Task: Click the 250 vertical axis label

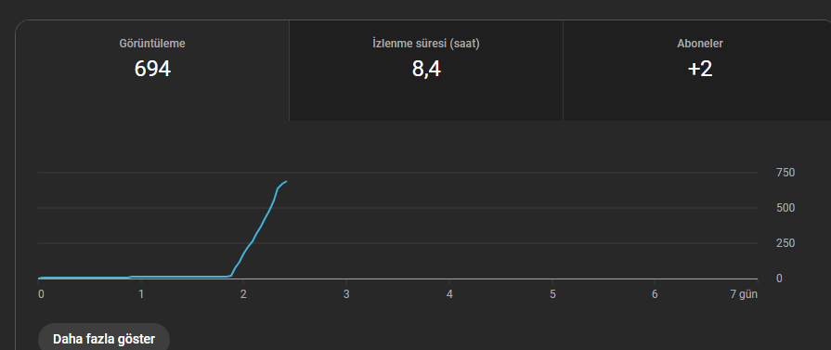Action: pos(785,243)
